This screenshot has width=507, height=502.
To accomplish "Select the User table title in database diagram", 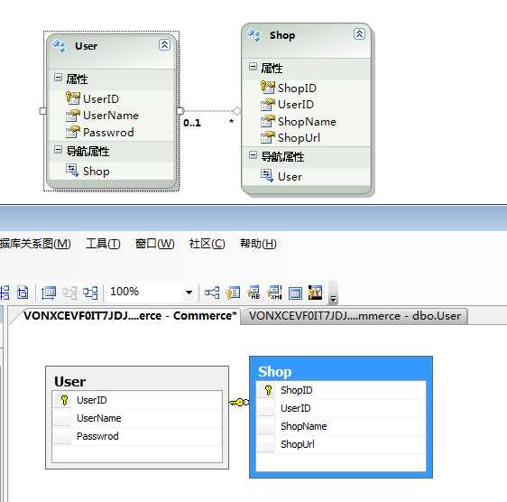I will [x=69, y=382].
